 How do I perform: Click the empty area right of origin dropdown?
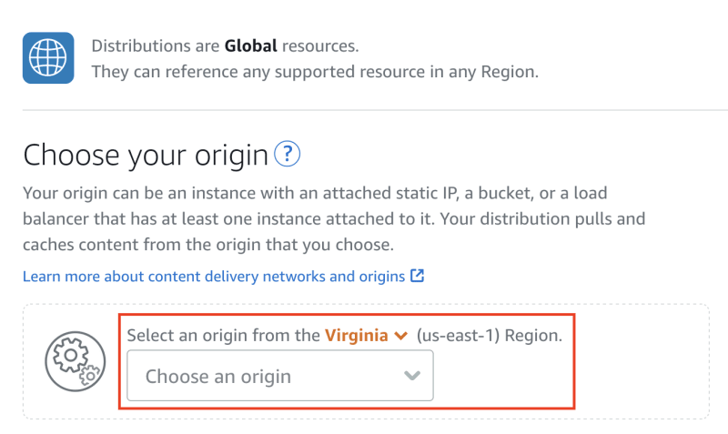504,376
